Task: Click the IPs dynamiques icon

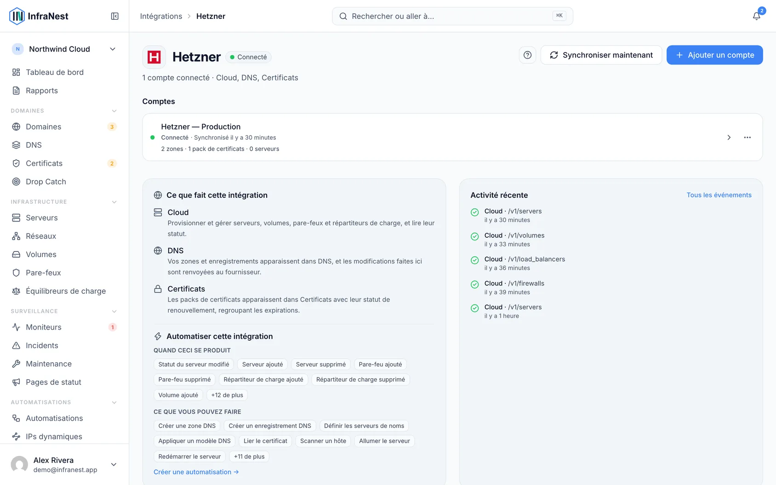Action: (x=16, y=436)
